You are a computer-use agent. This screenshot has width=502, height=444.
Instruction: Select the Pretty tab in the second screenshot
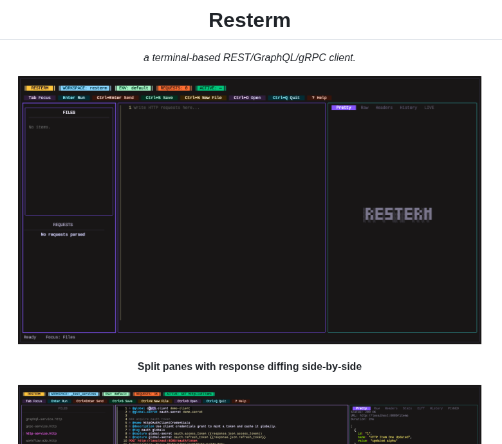click(362, 409)
